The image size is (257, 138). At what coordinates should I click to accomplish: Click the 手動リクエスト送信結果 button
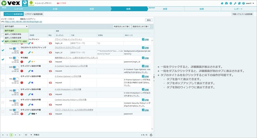coord(242,14)
